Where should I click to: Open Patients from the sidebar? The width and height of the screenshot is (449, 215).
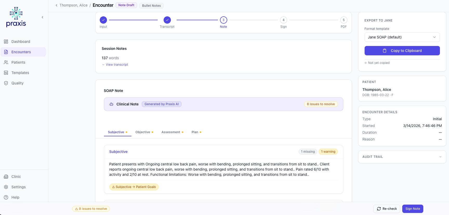18,62
